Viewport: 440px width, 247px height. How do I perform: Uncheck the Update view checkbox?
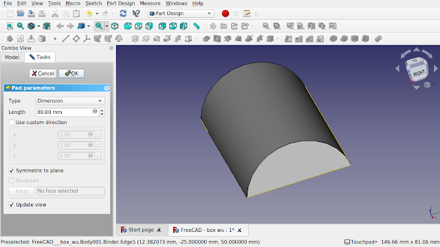[x=12, y=204]
